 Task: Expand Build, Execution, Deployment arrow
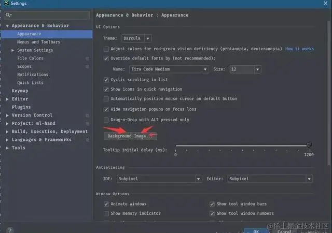click(7, 132)
